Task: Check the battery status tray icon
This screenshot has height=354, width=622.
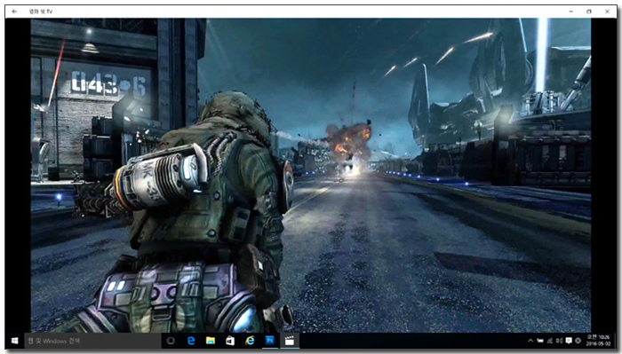Action: [x=540, y=341]
